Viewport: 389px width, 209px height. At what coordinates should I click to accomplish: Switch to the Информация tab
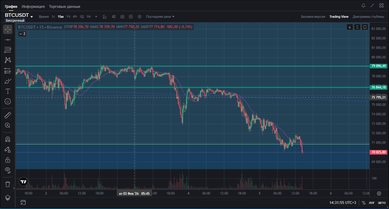tap(33, 6)
